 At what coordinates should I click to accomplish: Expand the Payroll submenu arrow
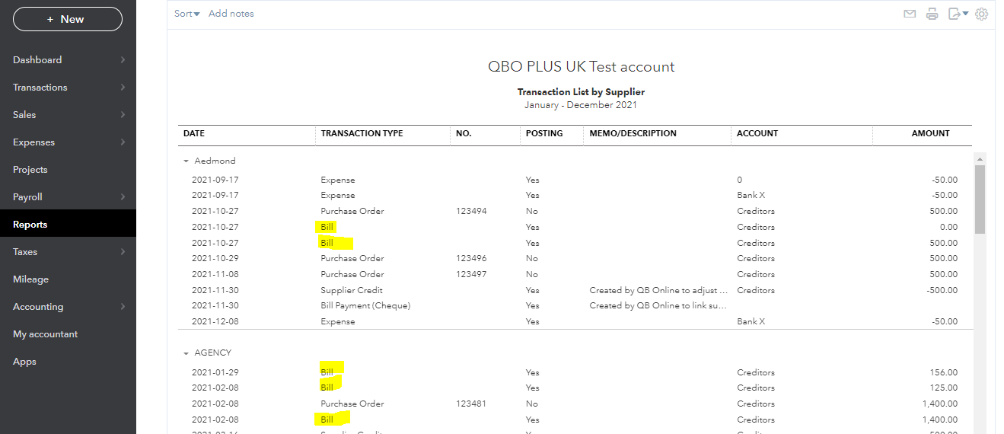coord(123,197)
